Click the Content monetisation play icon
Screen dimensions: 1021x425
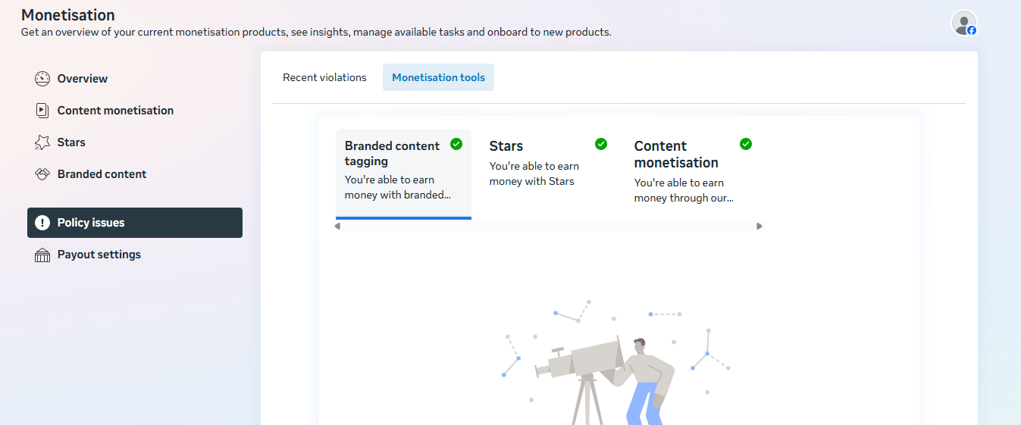42,111
